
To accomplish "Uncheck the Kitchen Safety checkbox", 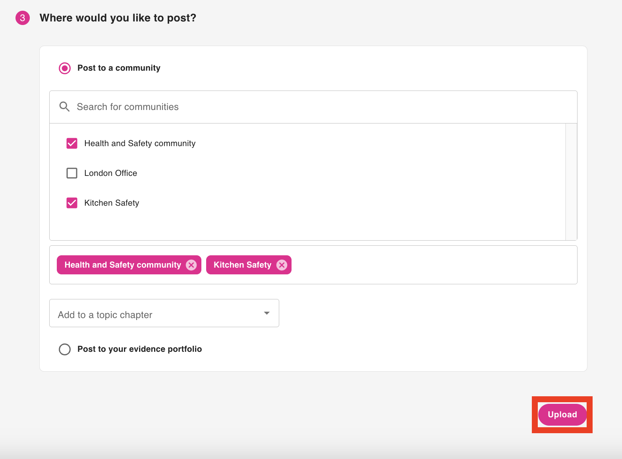I will coord(72,203).
